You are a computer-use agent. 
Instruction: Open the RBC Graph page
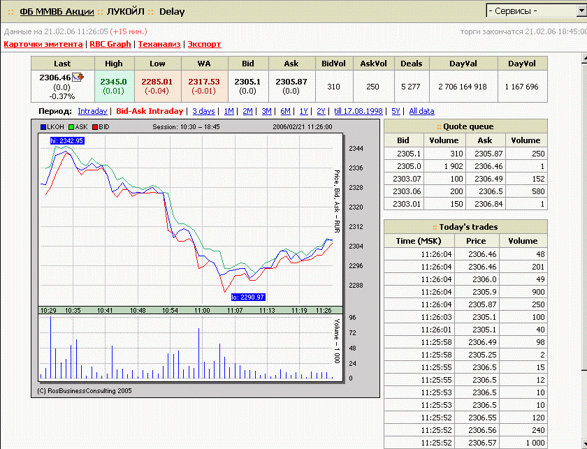click(110, 44)
